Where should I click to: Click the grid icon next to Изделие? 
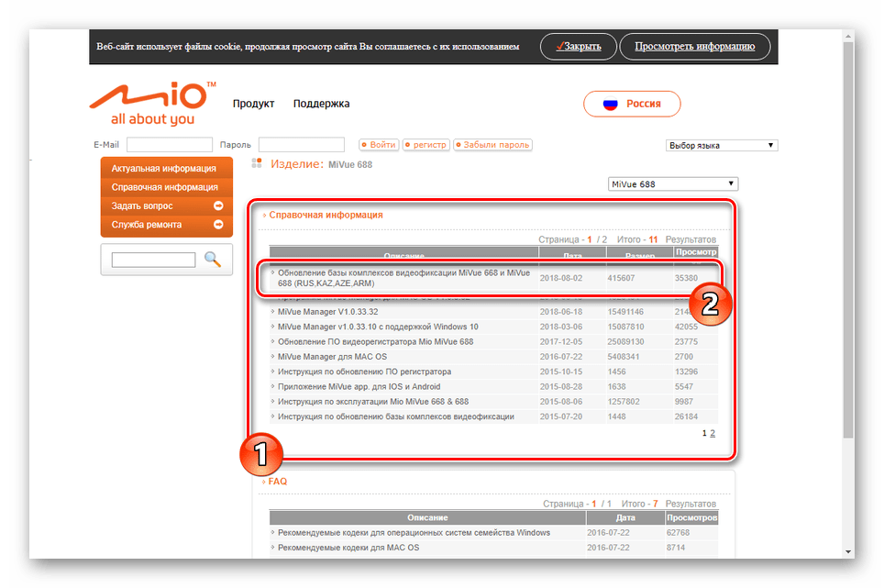pyautogui.click(x=257, y=164)
